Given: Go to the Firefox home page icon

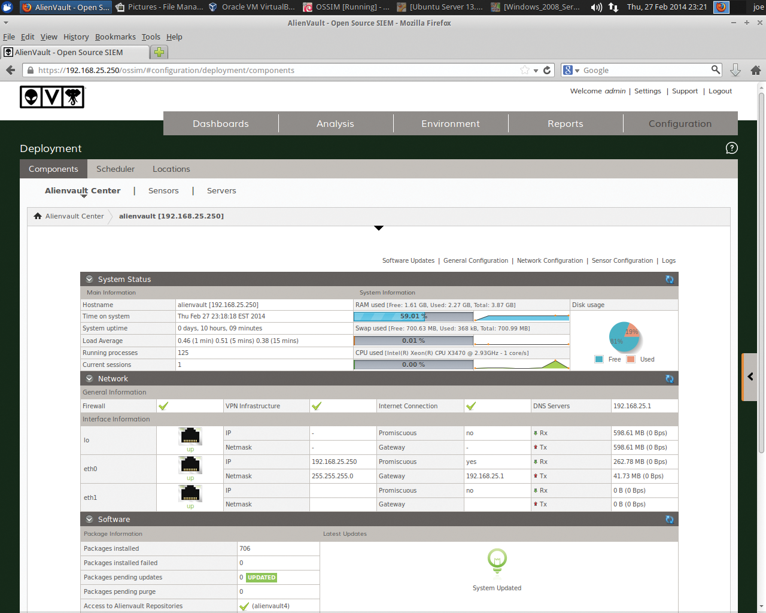Looking at the screenshot, I should [756, 70].
